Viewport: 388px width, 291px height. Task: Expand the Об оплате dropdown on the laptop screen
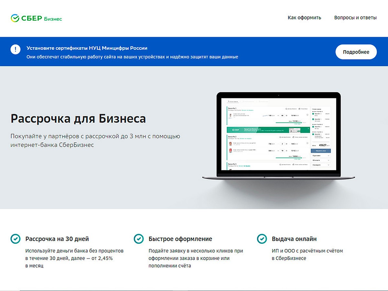321,160
